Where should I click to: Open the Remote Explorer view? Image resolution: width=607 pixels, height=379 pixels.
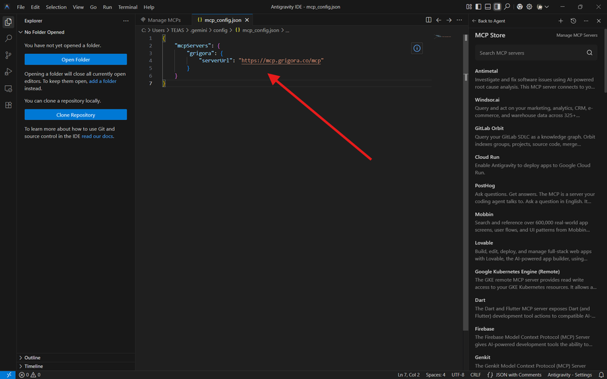[x=8, y=88]
